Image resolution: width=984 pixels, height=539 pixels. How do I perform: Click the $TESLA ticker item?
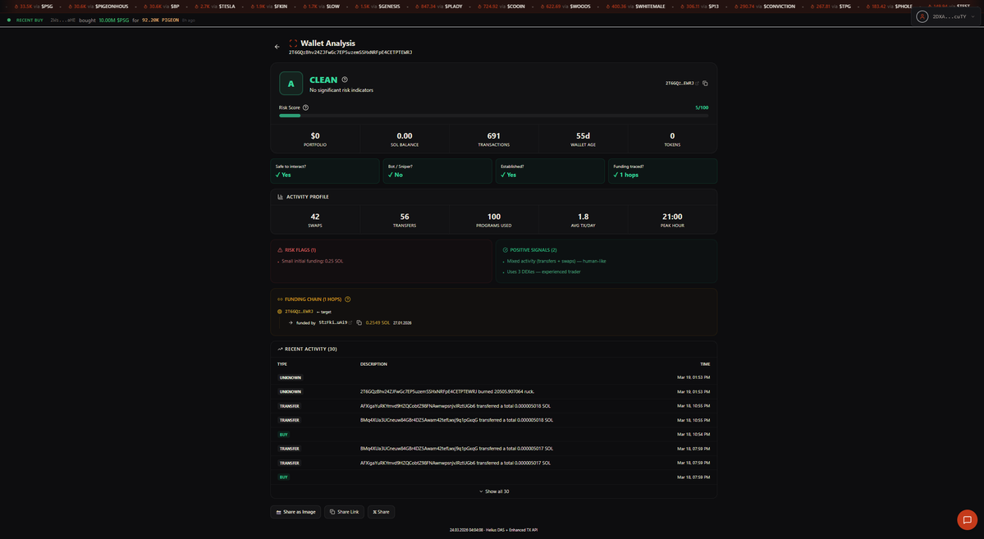214,7
